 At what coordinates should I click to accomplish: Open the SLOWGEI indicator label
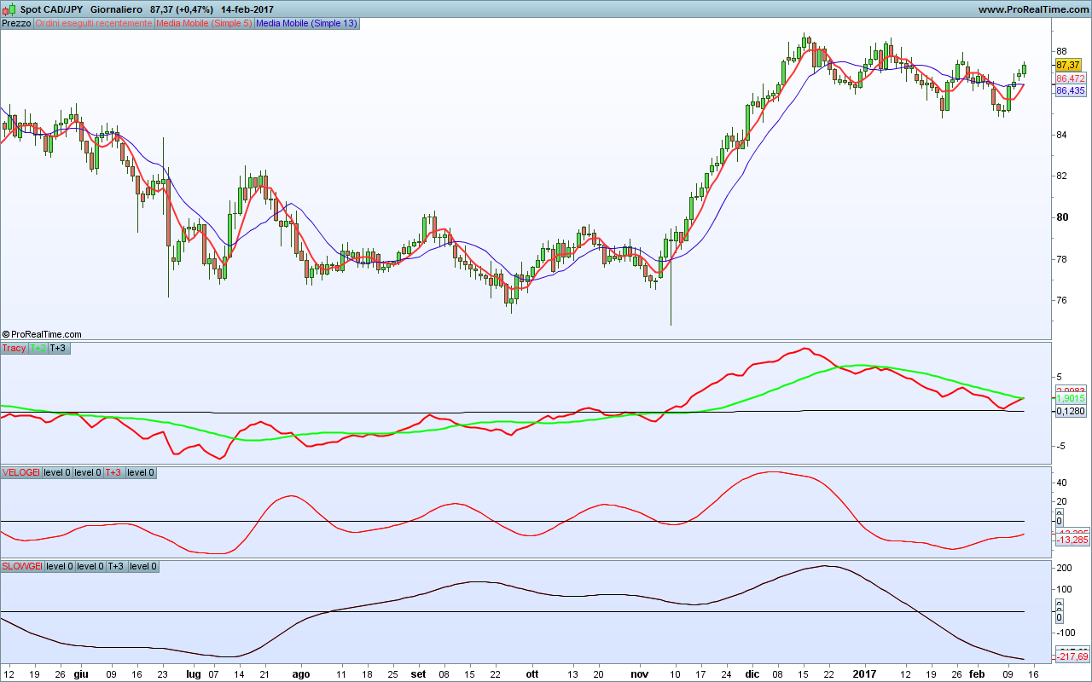pos(22,566)
